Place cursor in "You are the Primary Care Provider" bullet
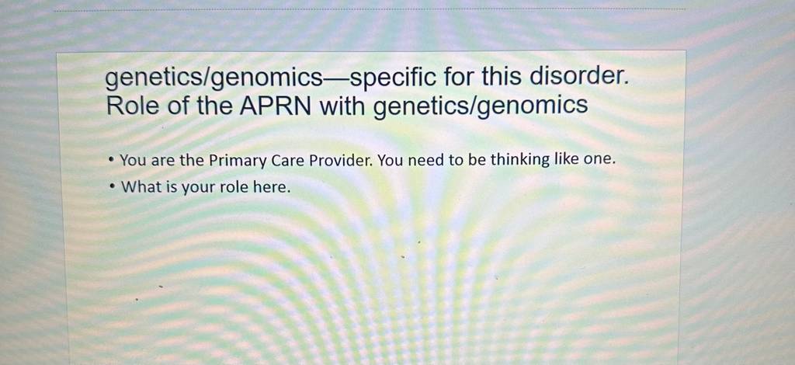The height and width of the screenshot is (365, 795). tap(367, 161)
